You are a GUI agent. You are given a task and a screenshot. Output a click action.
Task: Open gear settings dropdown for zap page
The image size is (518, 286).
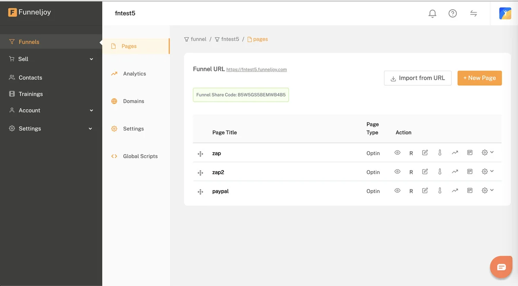coord(487,153)
